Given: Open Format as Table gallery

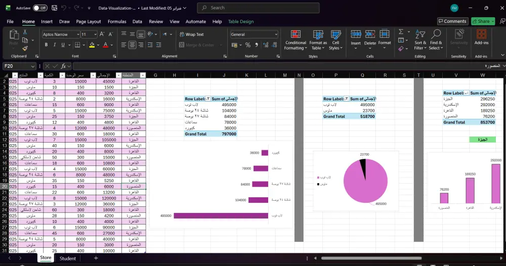Looking at the screenshot, I should (x=318, y=40).
